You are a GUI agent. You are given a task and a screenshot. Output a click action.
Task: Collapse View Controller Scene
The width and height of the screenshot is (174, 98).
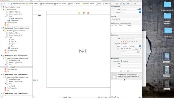point(1,7)
